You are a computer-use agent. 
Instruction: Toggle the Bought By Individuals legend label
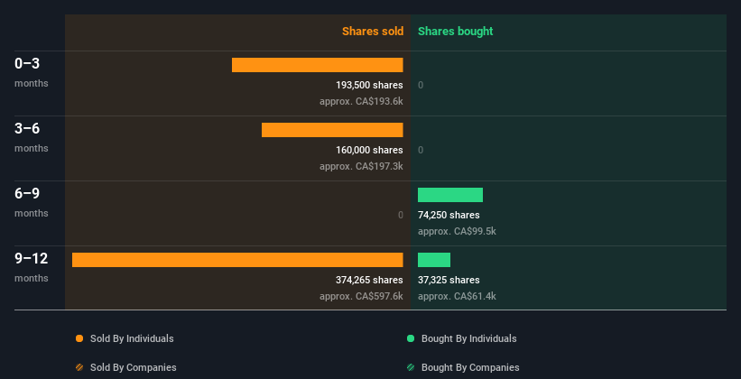pyautogui.click(x=468, y=338)
